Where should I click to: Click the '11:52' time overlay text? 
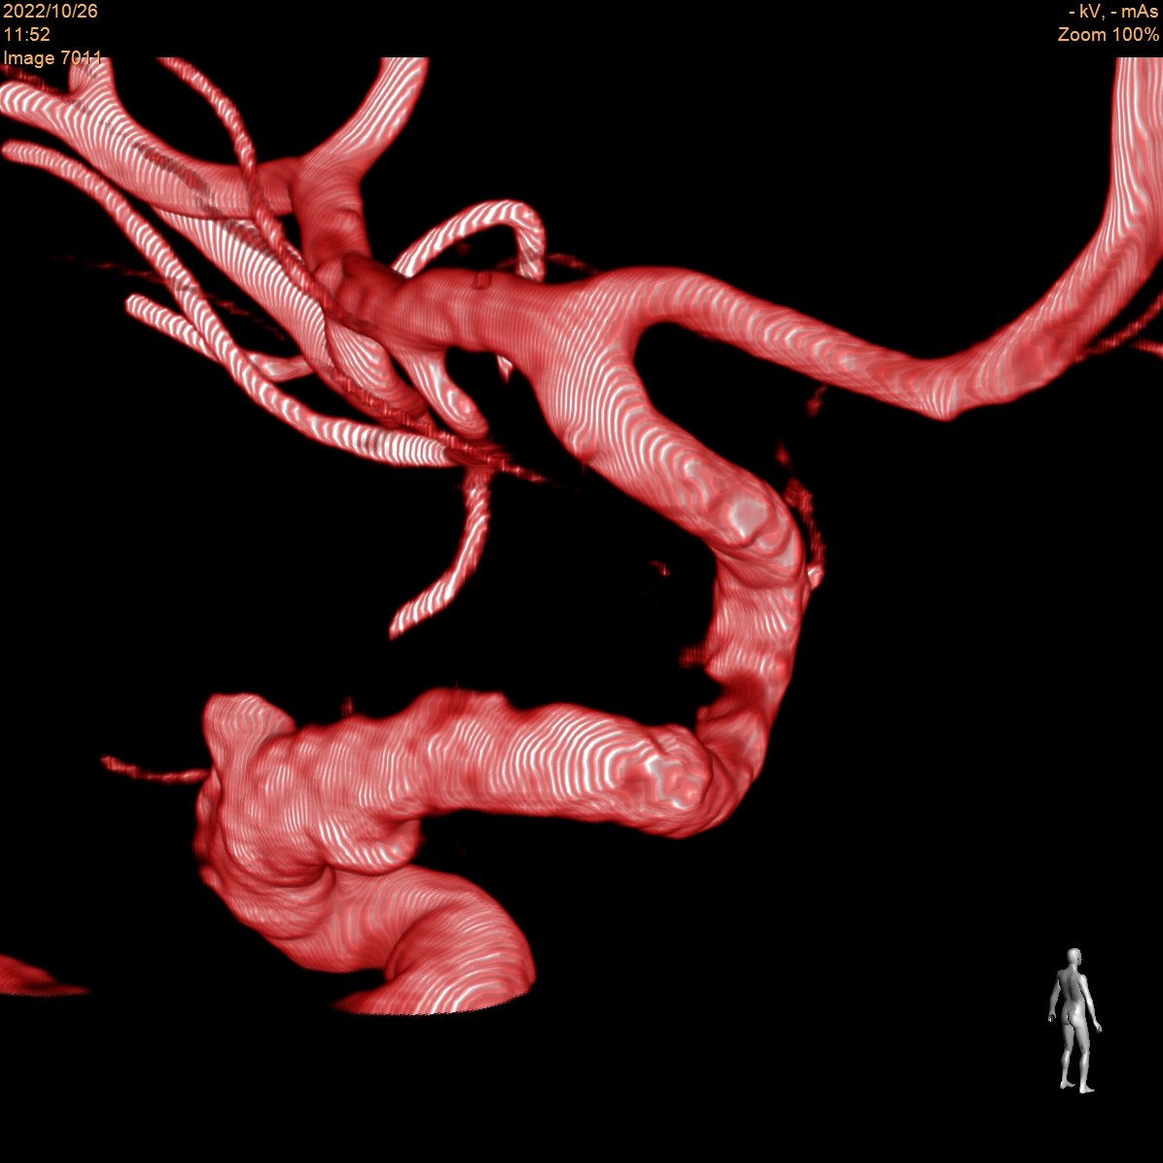coord(26,34)
